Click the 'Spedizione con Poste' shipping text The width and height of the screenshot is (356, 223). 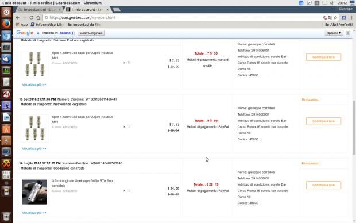(69, 168)
